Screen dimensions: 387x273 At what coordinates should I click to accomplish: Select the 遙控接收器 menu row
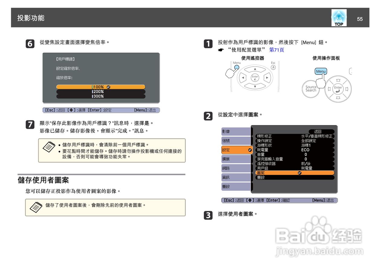295,163
